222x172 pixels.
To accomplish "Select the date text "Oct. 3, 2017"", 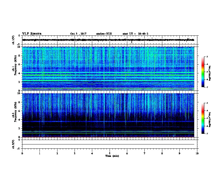I will (x=78, y=34).
